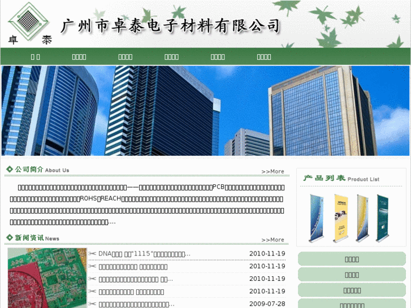Click the 卓泰 diamond logo in the header
The height and width of the screenshot is (308, 411).
click(x=29, y=23)
